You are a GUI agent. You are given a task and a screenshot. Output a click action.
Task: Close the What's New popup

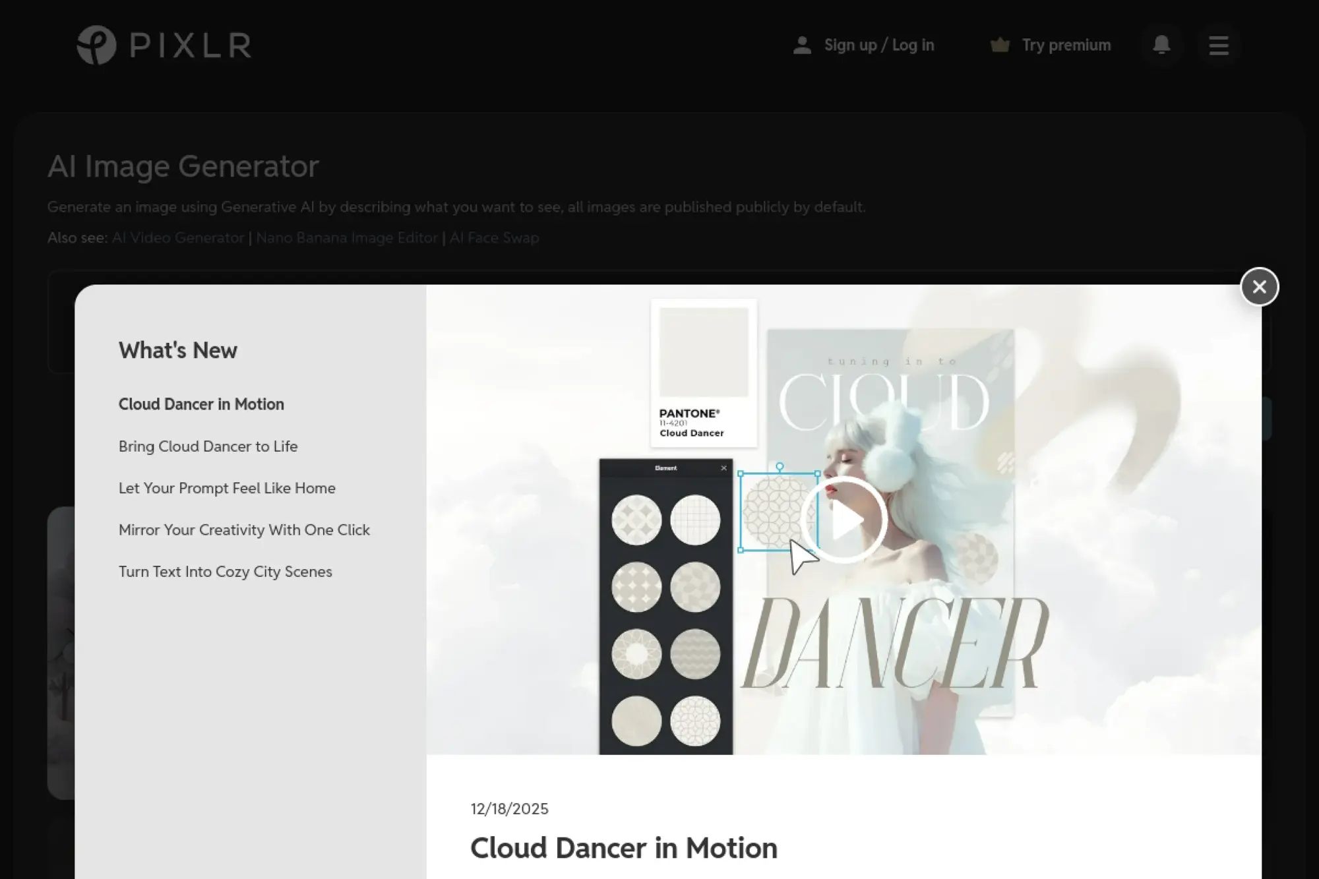[x=1259, y=287]
